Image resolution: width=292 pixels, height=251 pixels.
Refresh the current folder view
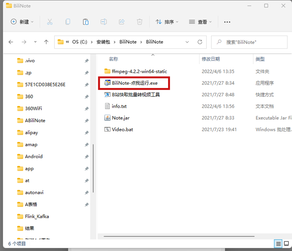[x=200, y=42]
